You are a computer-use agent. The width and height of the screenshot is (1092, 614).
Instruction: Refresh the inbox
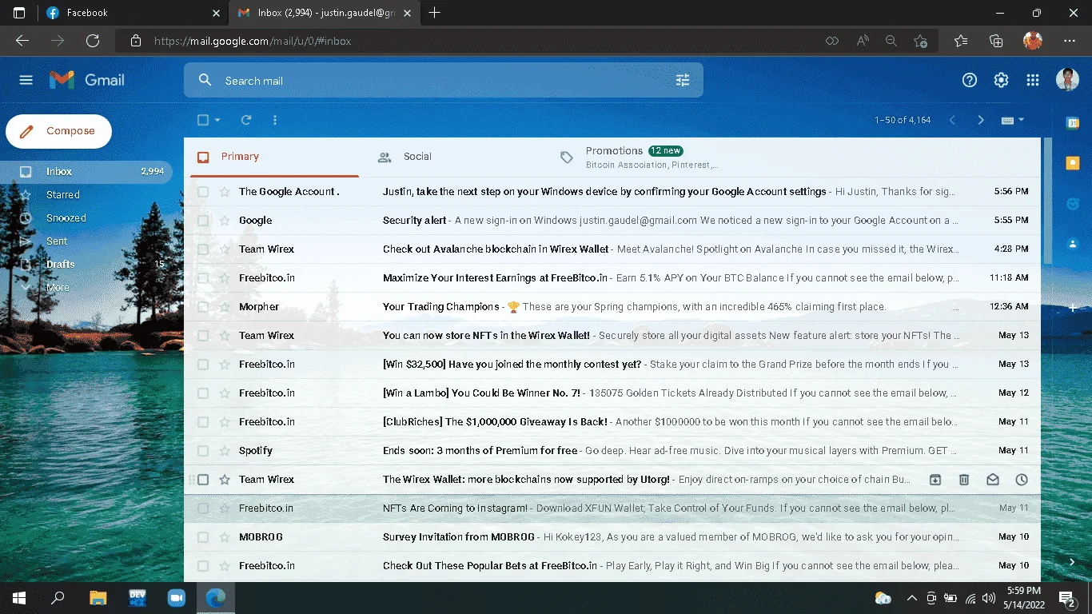[246, 120]
